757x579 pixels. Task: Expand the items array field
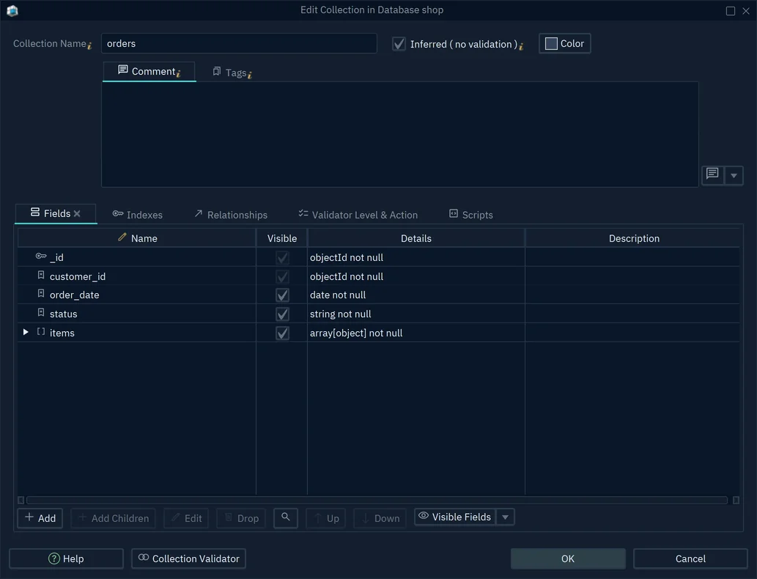click(x=26, y=332)
